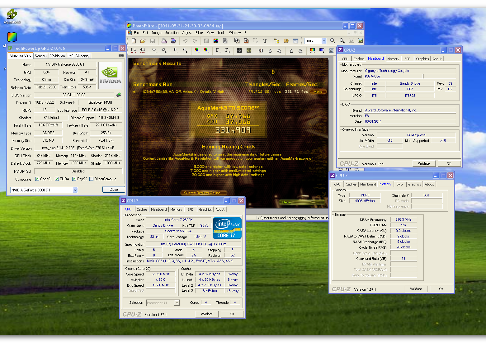
Task: Click the Auto levels icon
Action: (133, 50)
